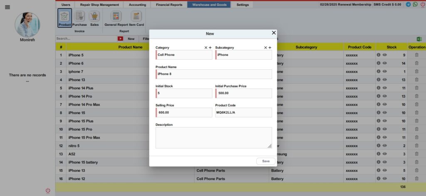This screenshot has width=426, height=196.
Task: View iphone 7 with eye icon
Action: (385, 71)
